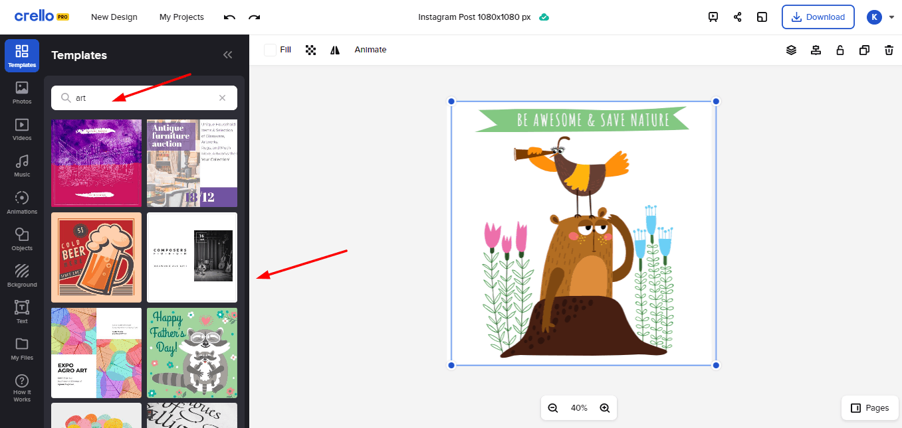Click the flip icon in toolbar
The height and width of the screenshot is (428, 902).
[335, 50]
